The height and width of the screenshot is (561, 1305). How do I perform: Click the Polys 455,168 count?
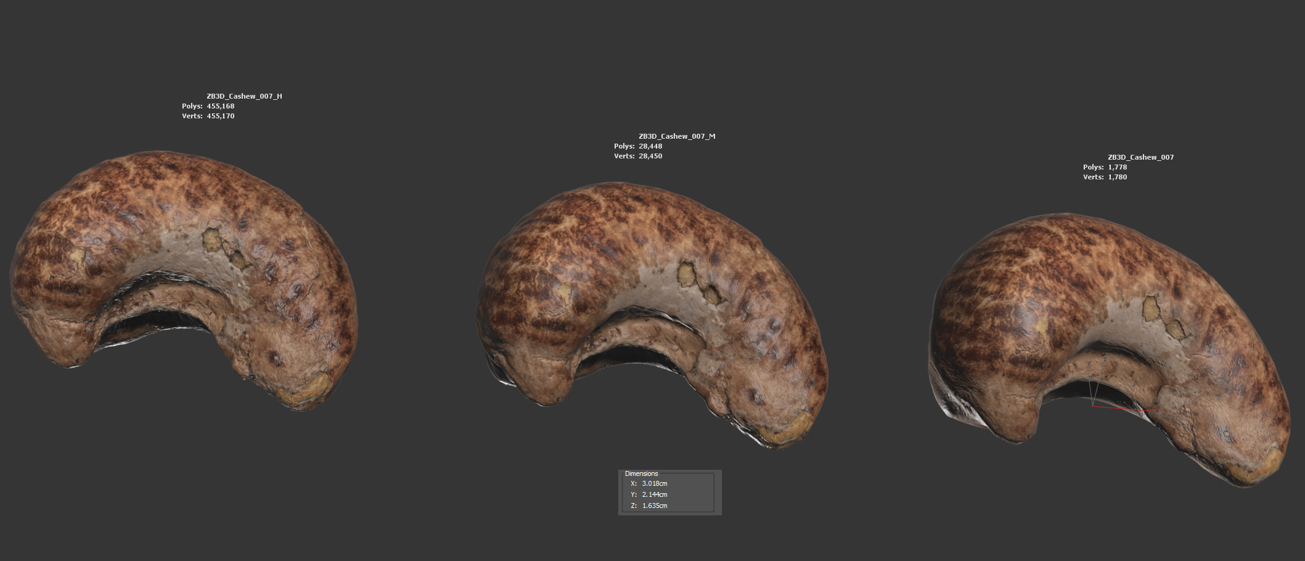click(x=220, y=106)
